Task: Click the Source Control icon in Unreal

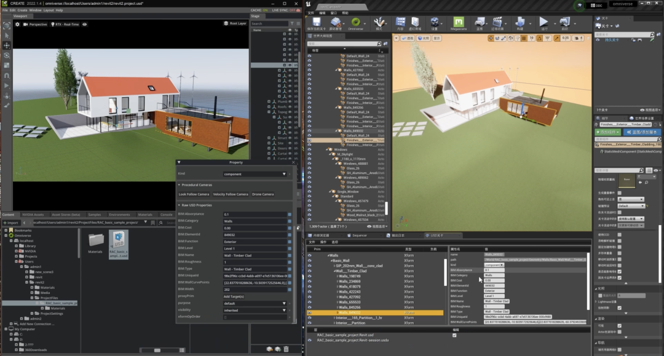Action: tap(336, 23)
